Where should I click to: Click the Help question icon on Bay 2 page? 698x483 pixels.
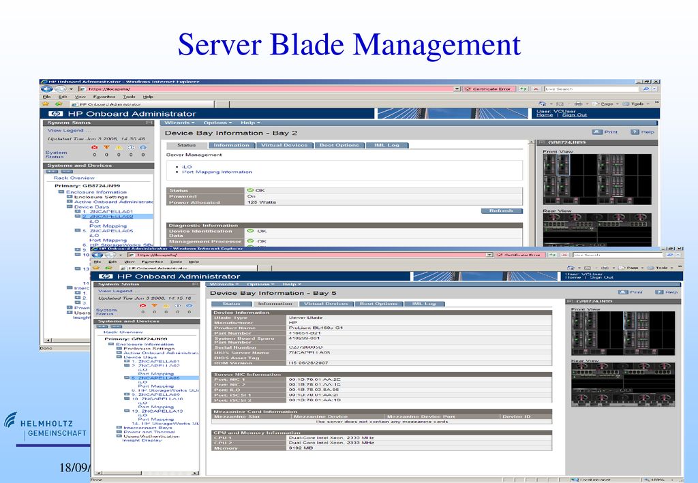pos(635,132)
